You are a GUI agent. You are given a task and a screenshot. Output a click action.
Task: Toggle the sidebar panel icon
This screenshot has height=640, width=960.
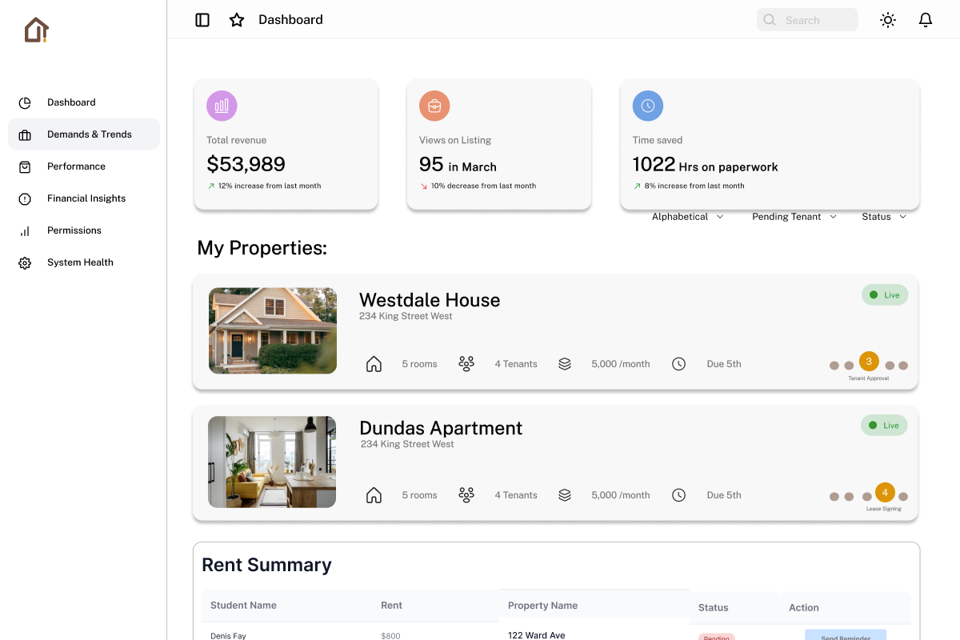tap(202, 20)
